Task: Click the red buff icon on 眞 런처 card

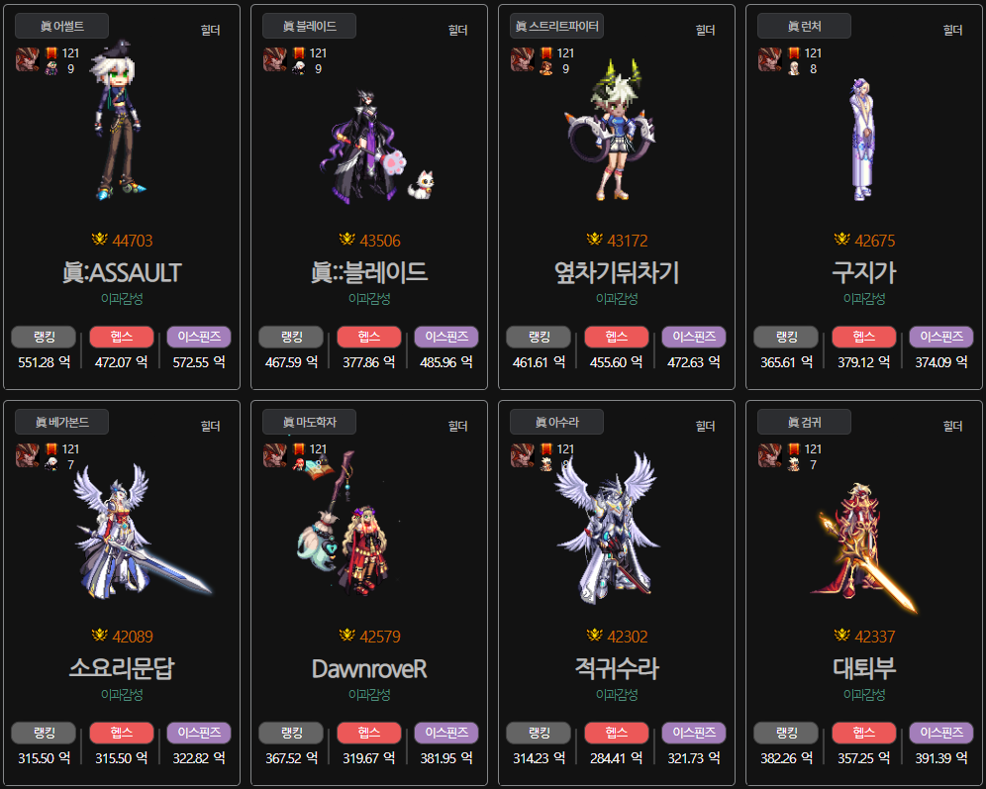Action: point(794,52)
